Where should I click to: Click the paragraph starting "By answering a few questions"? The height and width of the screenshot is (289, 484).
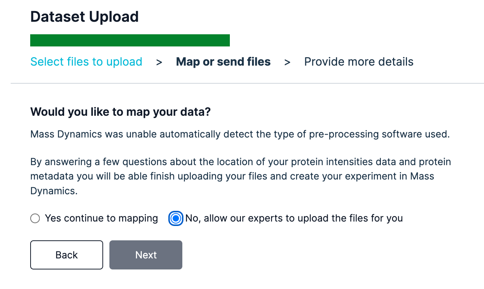point(241,176)
